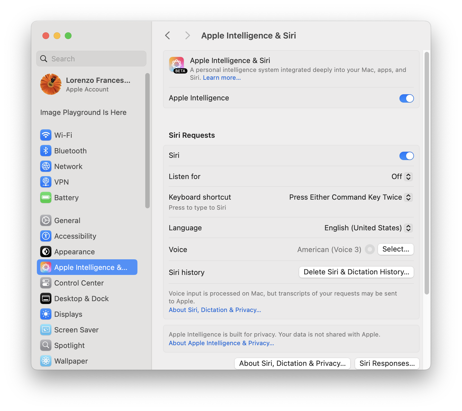Switch to Desktop & Dock settings
The width and height of the screenshot is (462, 411).
[x=82, y=298]
